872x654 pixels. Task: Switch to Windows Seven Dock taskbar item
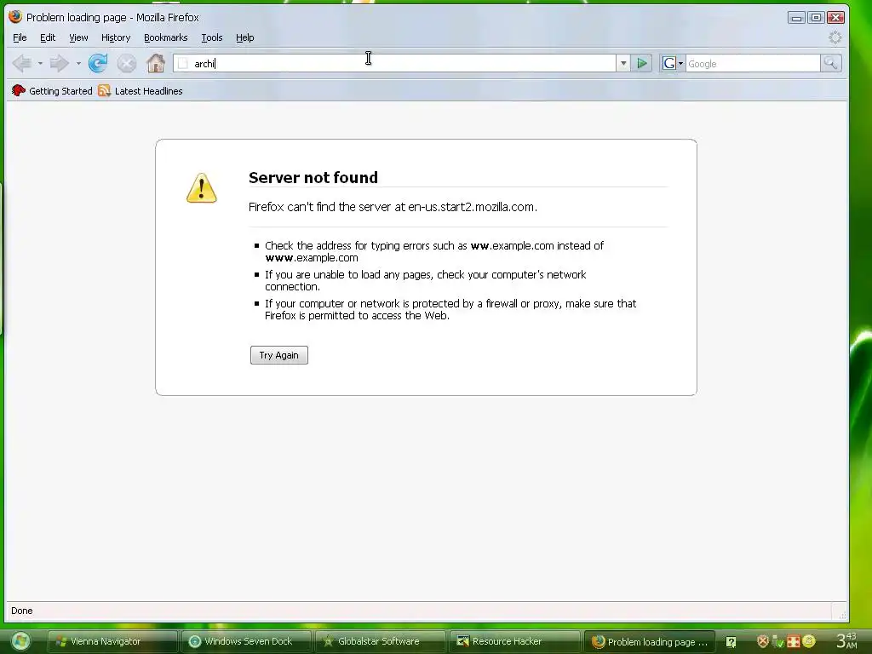point(246,641)
